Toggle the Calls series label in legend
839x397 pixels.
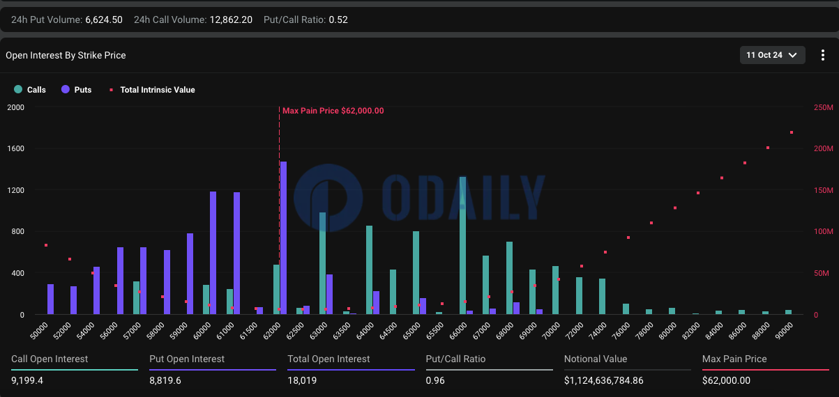click(x=36, y=90)
